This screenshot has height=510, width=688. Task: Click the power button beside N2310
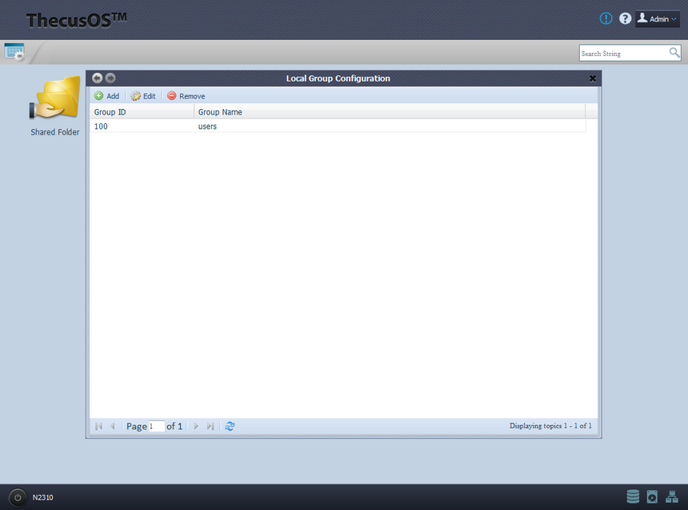tap(18, 497)
